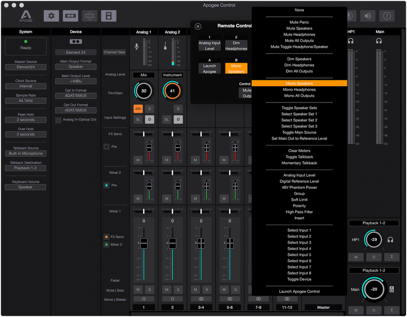Open the settings gear in the toolbar

point(51,15)
